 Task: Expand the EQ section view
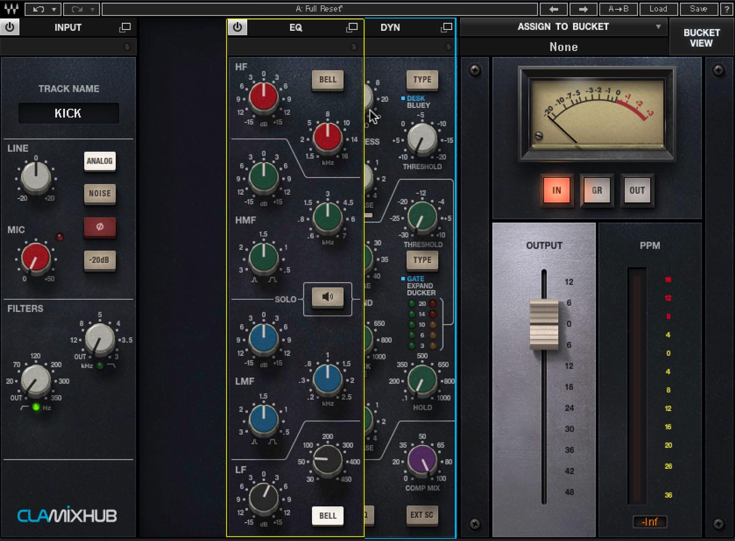(352, 28)
